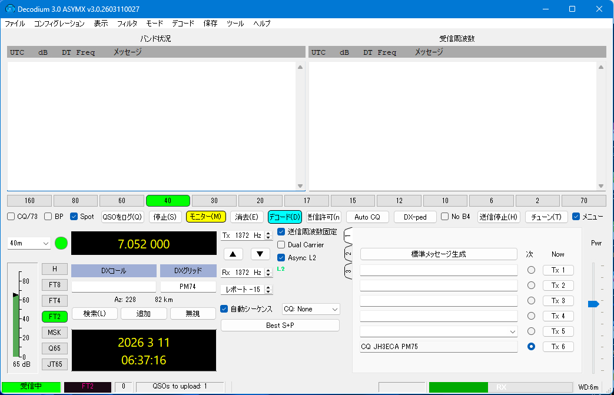Screen dimensions: 614x395
Task: Enable the CQ/73 checkbox
Action: pos(11,217)
